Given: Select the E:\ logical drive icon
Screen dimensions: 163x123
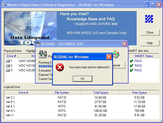Looking at the screenshot, I should click(8, 106).
